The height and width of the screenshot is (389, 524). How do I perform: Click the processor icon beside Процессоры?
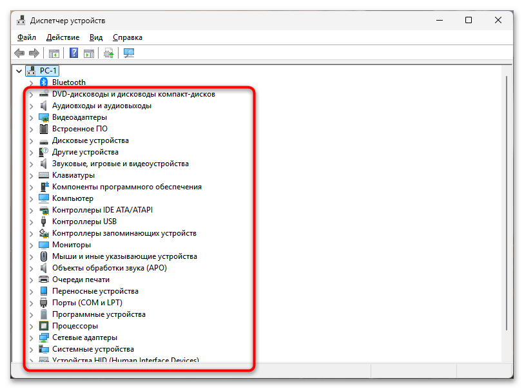click(x=44, y=325)
